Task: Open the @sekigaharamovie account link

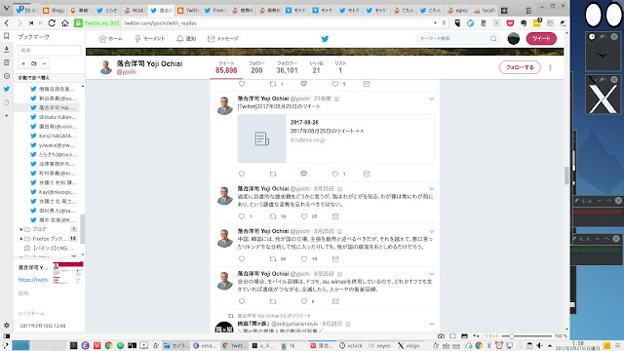Action: point(293,324)
